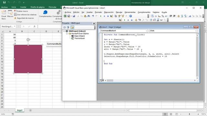This screenshot has height=116, width=207.
Task: Toggle Usar referencias relativas
Action: tap(25, 15)
